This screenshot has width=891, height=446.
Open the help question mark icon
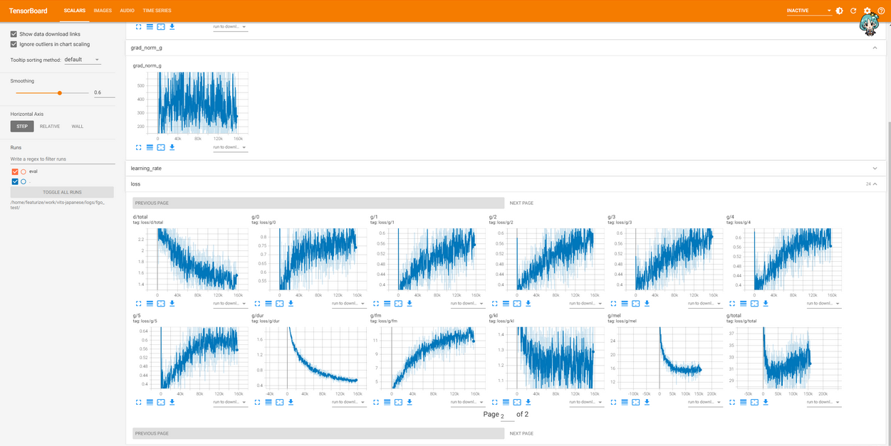tap(881, 11)
